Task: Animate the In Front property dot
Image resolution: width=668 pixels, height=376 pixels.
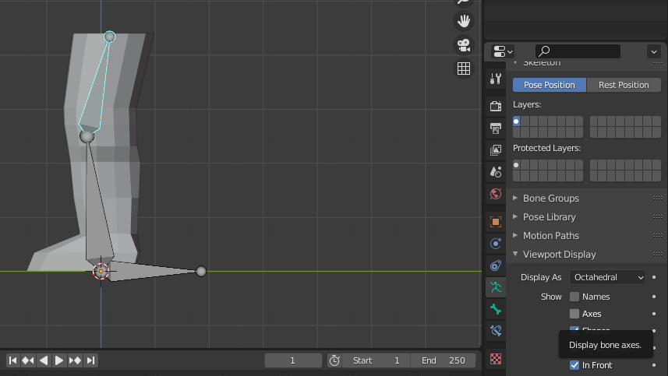Action: [x=654, y=365]
